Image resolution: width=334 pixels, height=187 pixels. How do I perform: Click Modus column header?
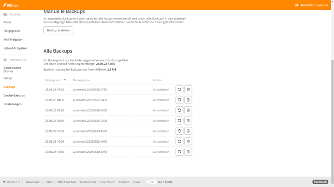click(157, 80)
